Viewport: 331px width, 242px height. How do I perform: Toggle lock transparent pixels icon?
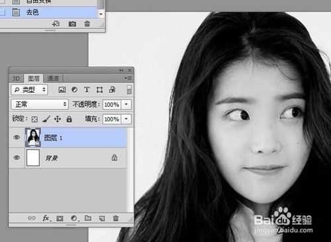34,119
